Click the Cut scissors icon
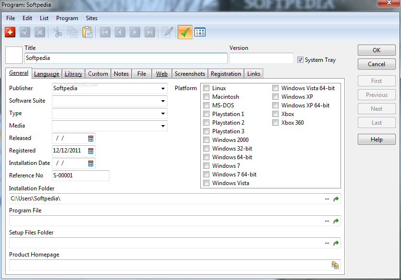 click(58, 32)
